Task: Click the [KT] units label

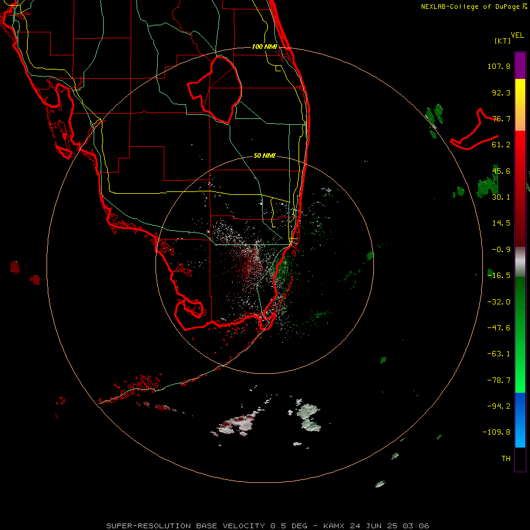Action: tap(503, 41)
